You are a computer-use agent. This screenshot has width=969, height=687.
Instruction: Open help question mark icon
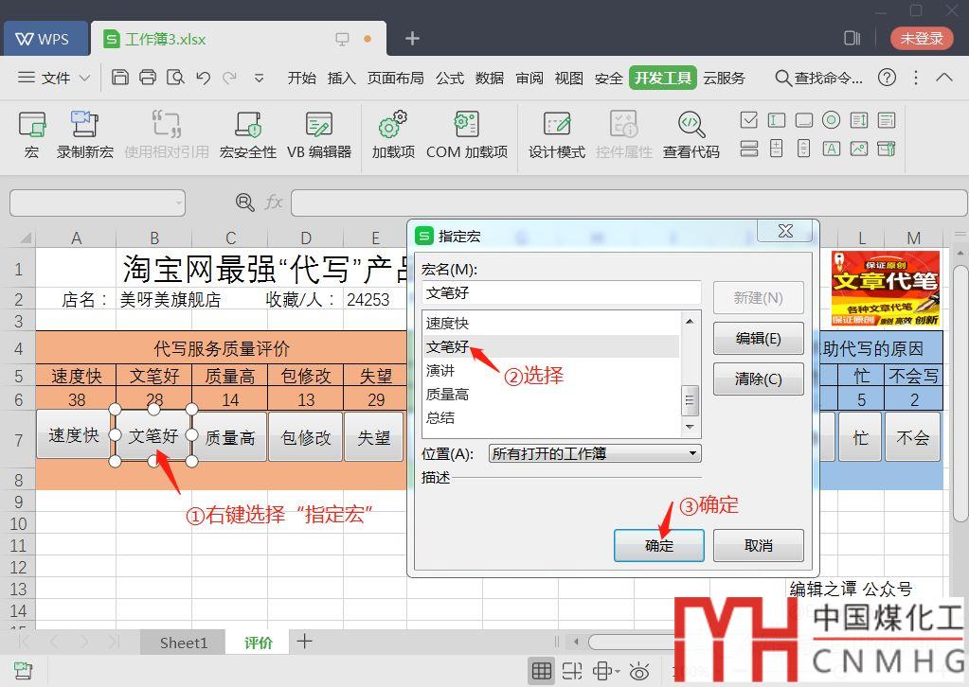887,78
